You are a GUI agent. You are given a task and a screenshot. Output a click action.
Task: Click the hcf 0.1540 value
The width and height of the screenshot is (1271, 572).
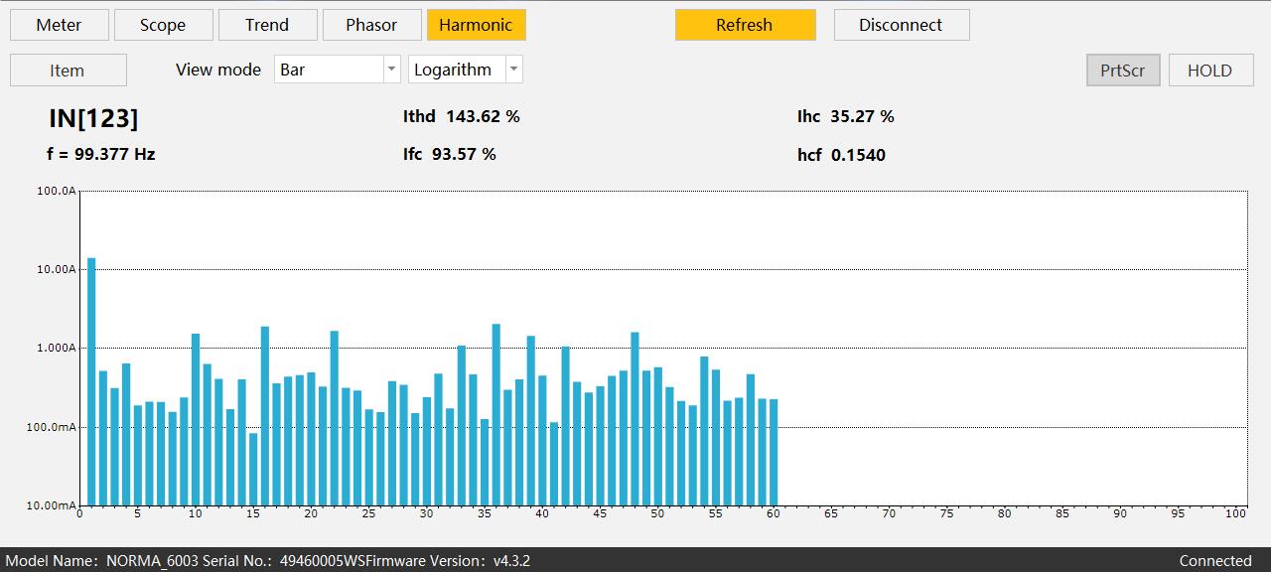[841, 155]
